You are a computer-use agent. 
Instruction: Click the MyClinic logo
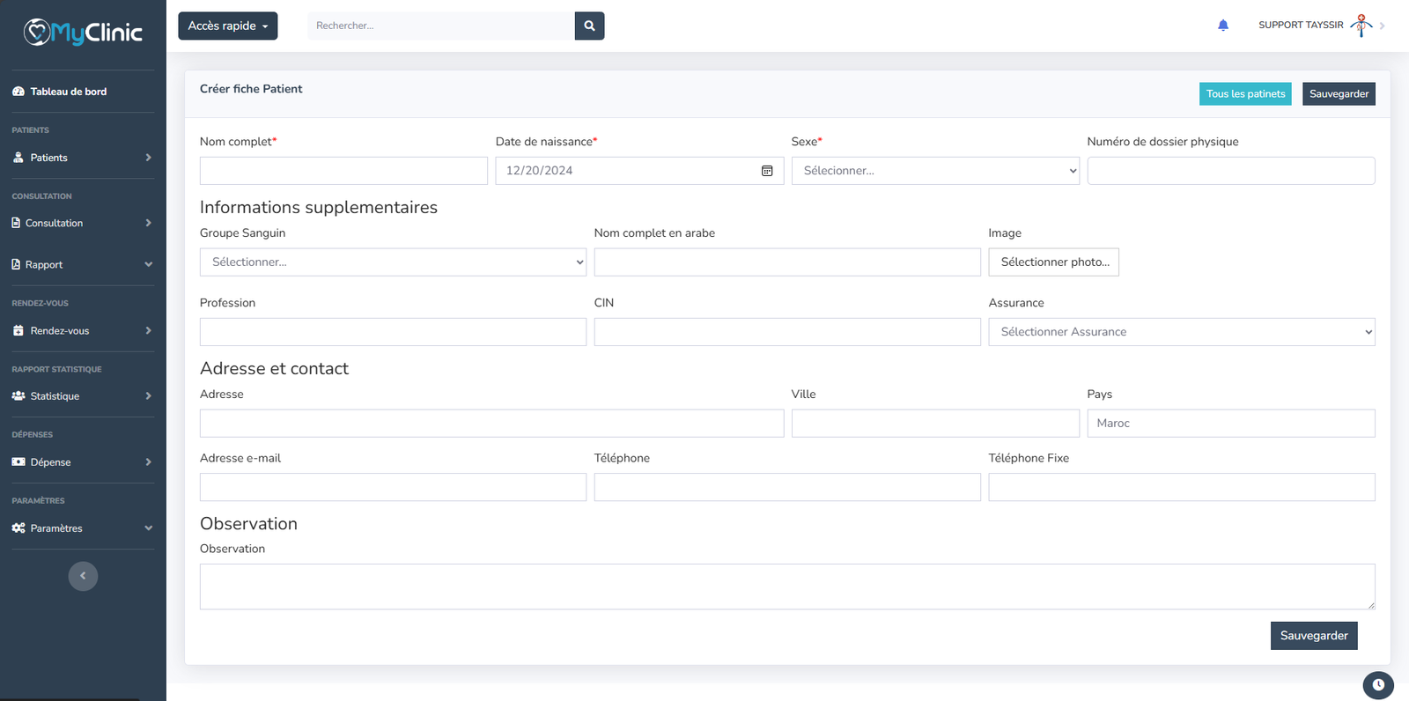(83, 33)
